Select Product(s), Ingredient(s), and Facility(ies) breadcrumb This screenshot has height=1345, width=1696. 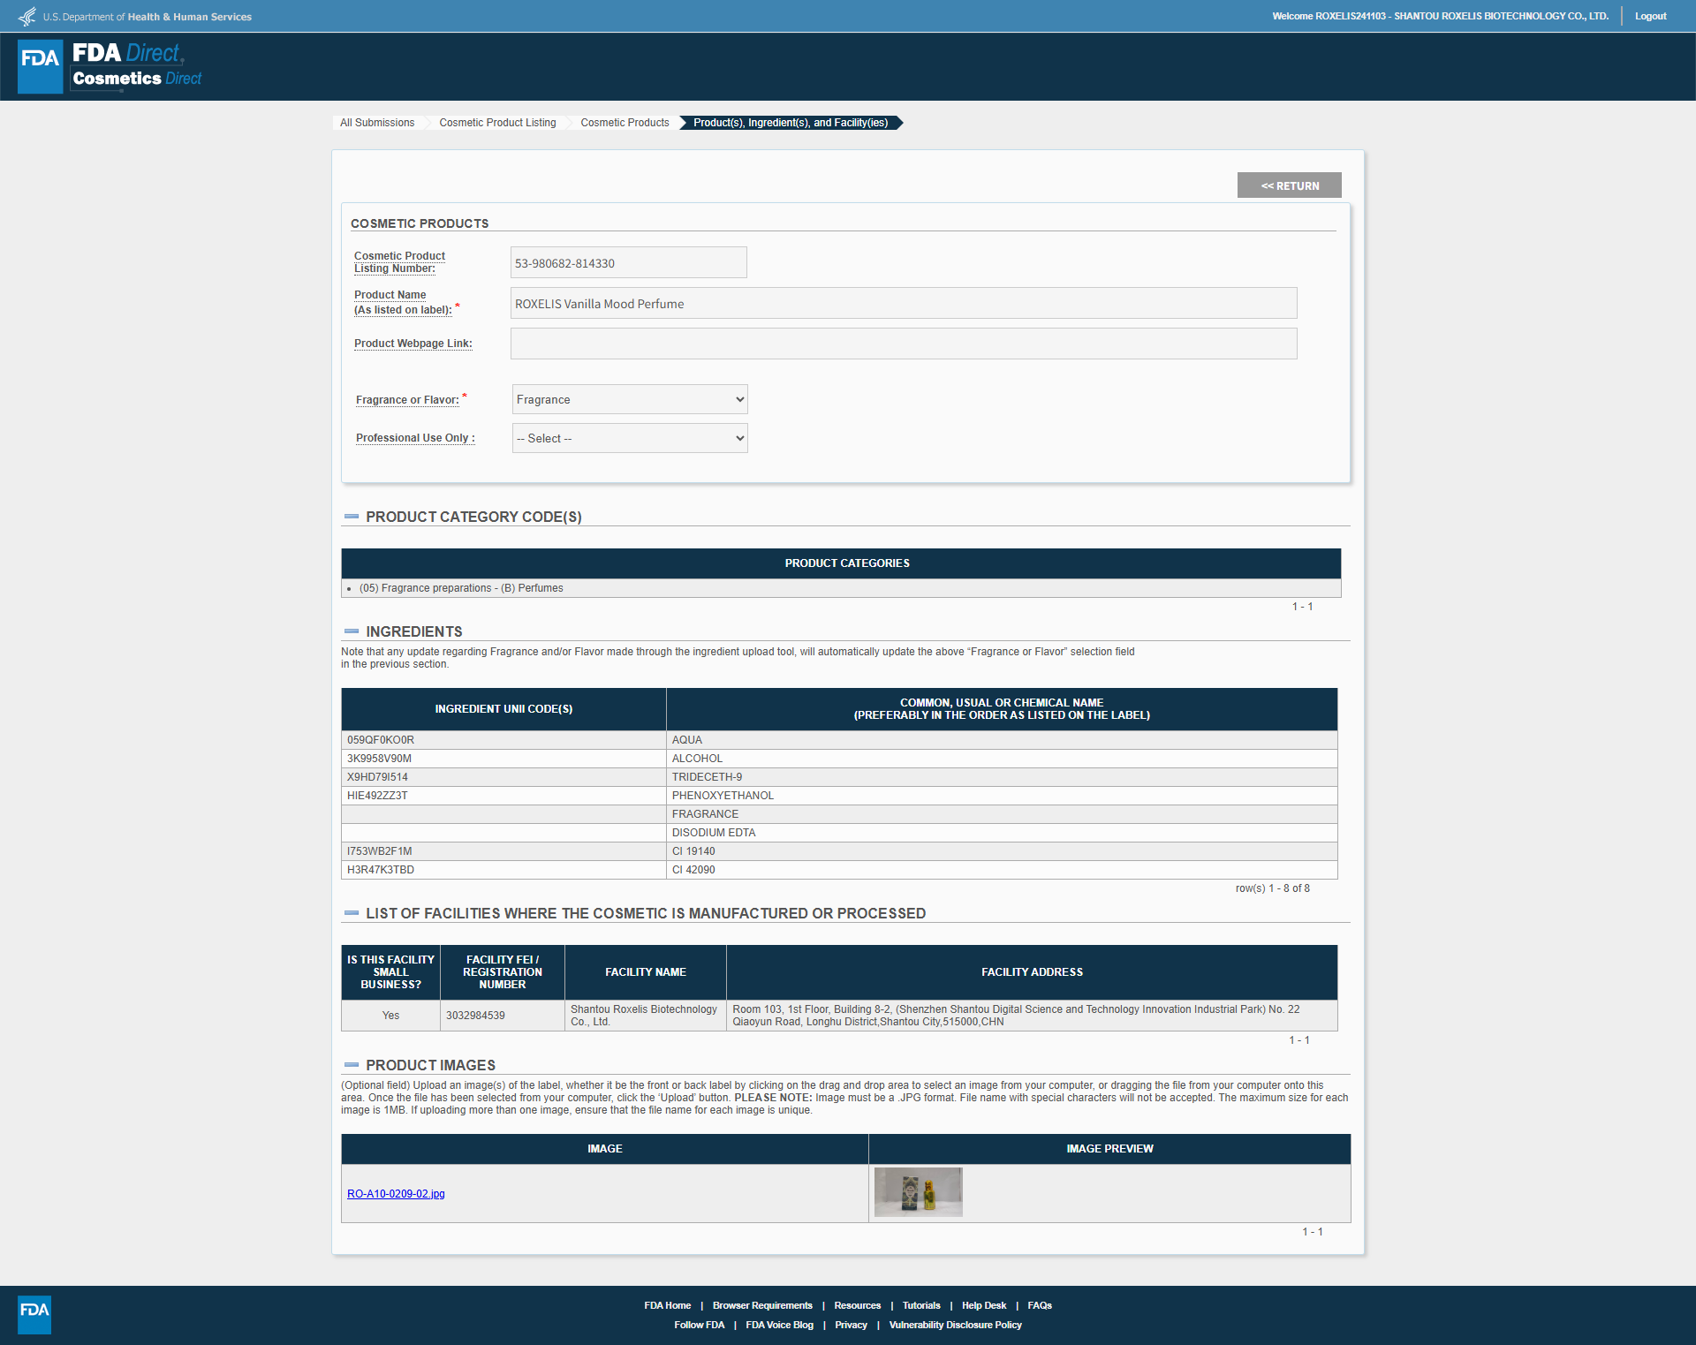point(791,123)
